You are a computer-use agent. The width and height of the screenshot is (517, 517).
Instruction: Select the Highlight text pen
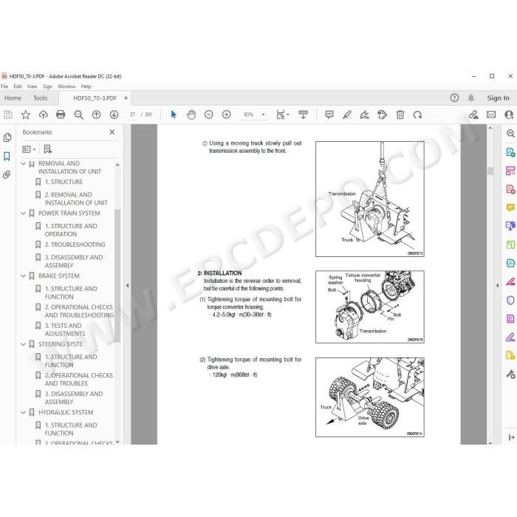coord(347,114)
